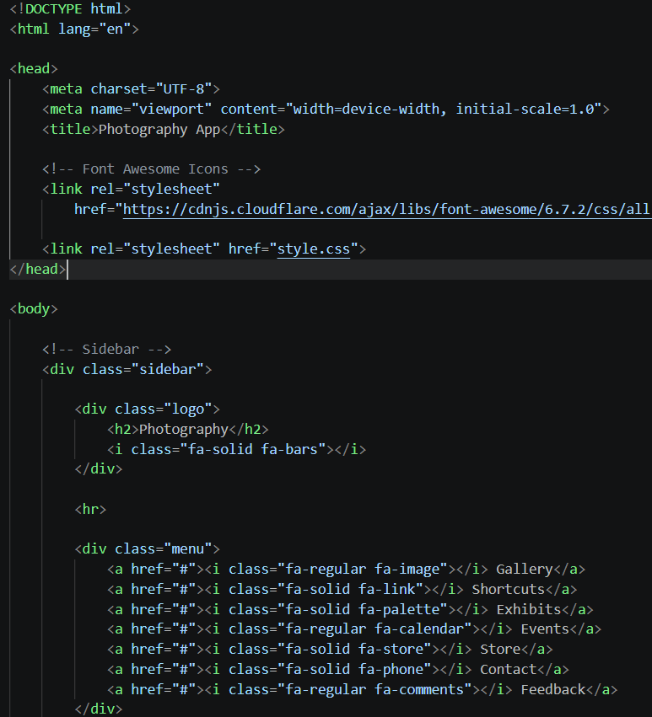Select the html lang="en" opening tag
652x717 pixels.
(74, 29)
